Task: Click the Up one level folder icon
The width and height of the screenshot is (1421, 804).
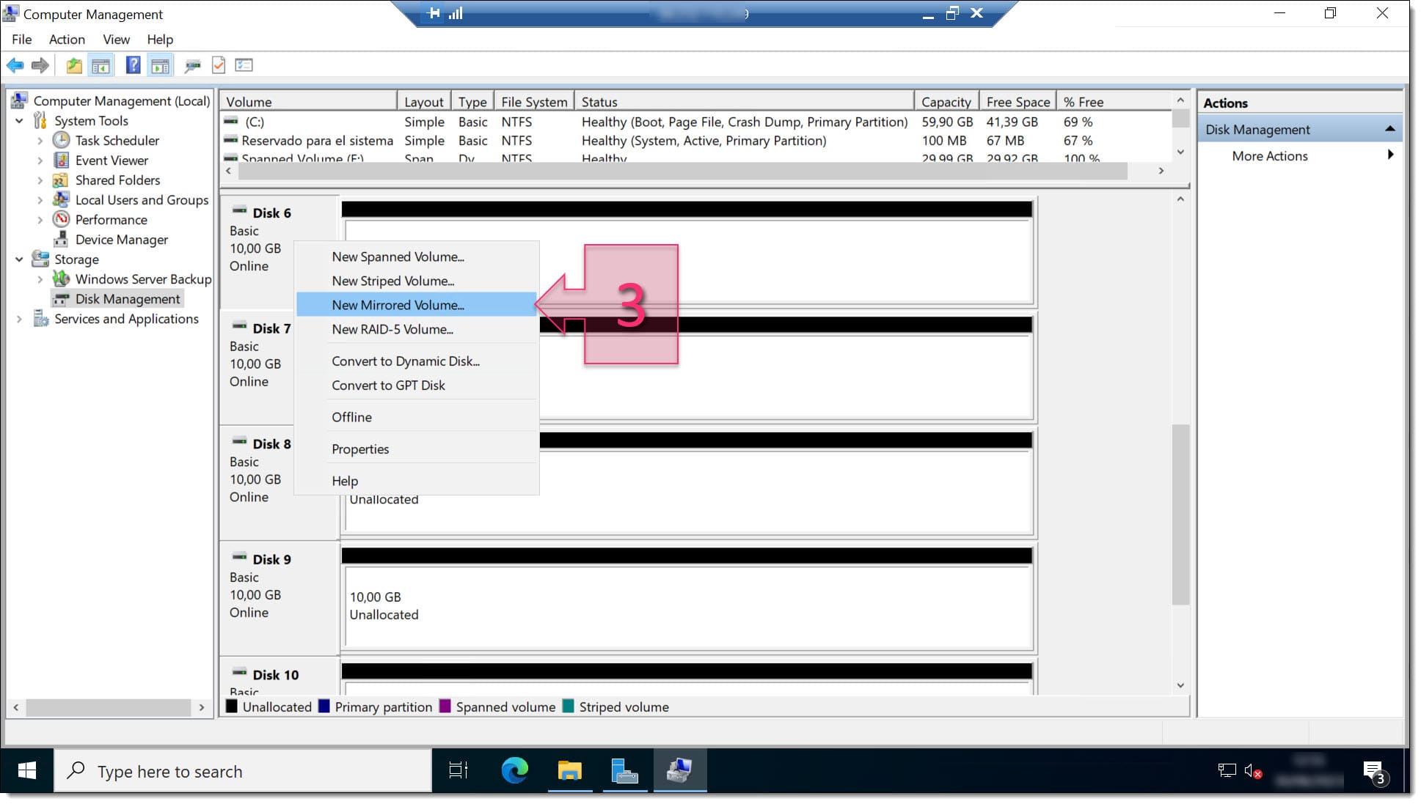Action: coord(74,65)
